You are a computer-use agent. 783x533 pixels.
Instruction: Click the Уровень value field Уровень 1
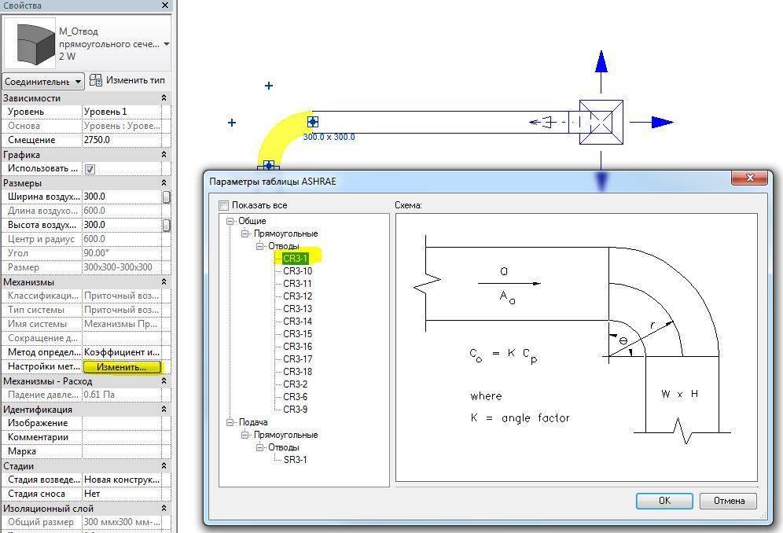pos(121,112)
